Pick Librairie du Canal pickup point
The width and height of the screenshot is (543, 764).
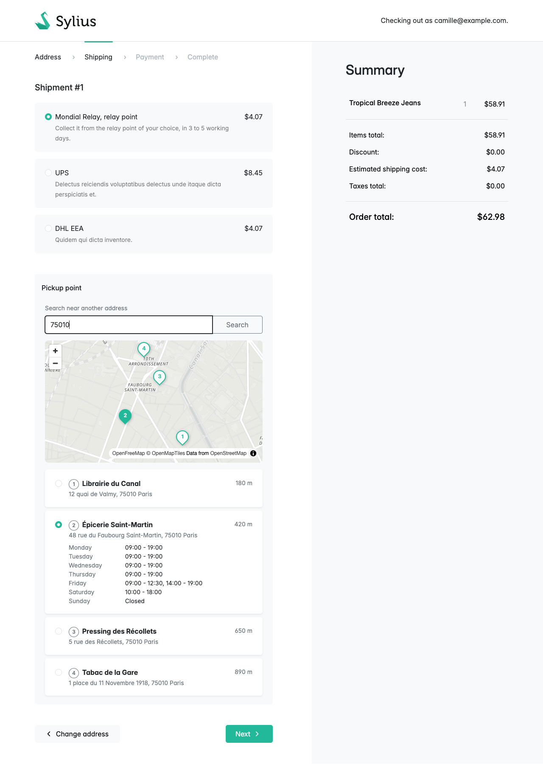point(59,483)
